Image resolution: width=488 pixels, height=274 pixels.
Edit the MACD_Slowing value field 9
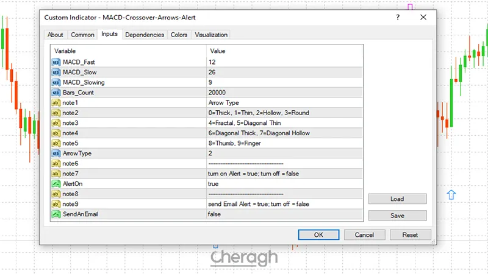click(284, 82)
